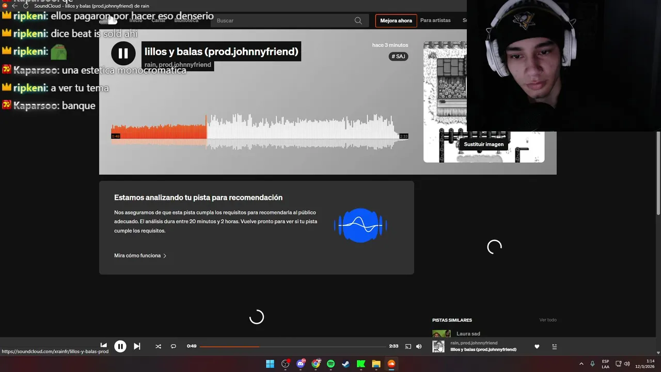Viewport: 661px width, 372px height.
Task: Open artist link rain, prod.johnnyfriend under title
Action: pyautogui.click(x=178, y=65)
